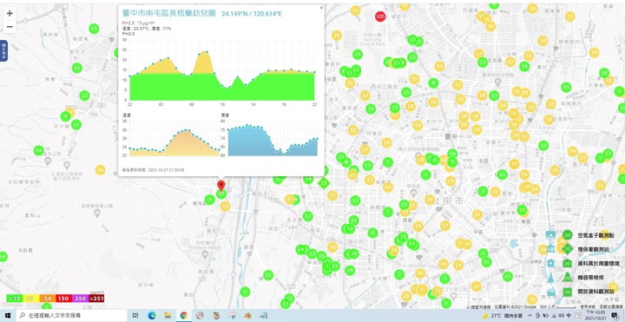Image resolution: width=625 pixels, height=322 pixels.
Task: Open Microsoft Edge from the taskbar
Action: coord(151,316)
